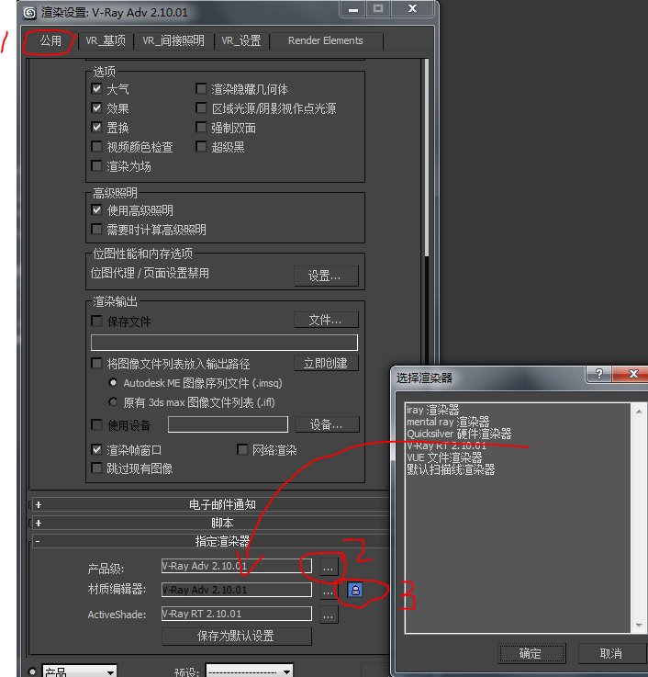Image resolution: width=648 pixels, height=677 pixels.
Task: Click the 设备... button
Action: tap(327, 424)
